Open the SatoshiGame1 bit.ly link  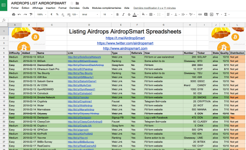82,81
